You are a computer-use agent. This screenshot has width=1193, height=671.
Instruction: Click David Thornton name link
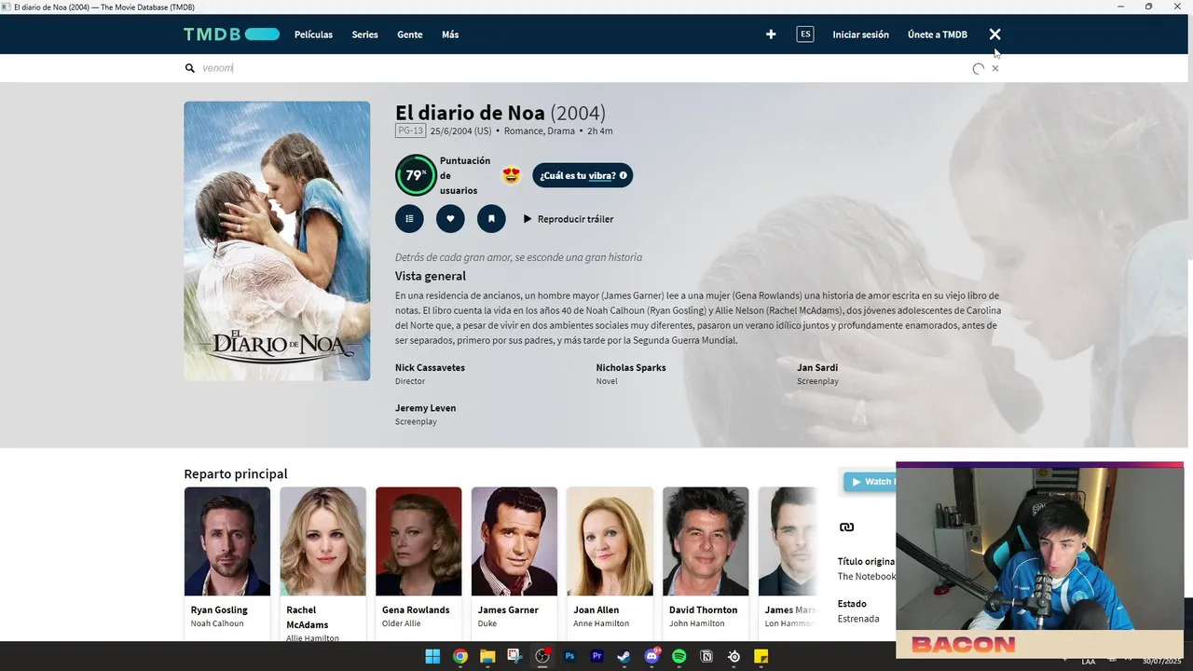pyautogui.click(x=704, y=609)
